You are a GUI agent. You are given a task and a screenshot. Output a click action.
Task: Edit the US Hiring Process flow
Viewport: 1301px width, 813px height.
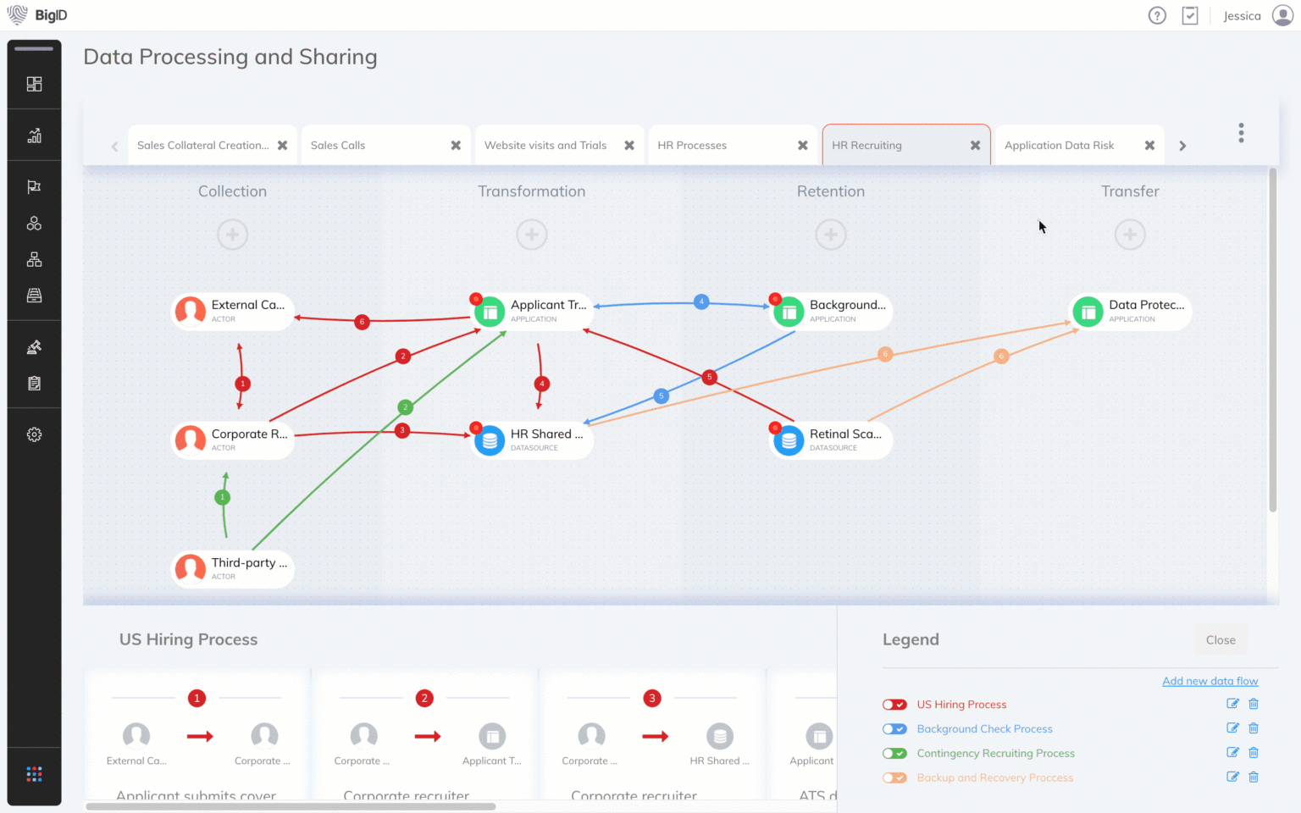coord(1232,704)
